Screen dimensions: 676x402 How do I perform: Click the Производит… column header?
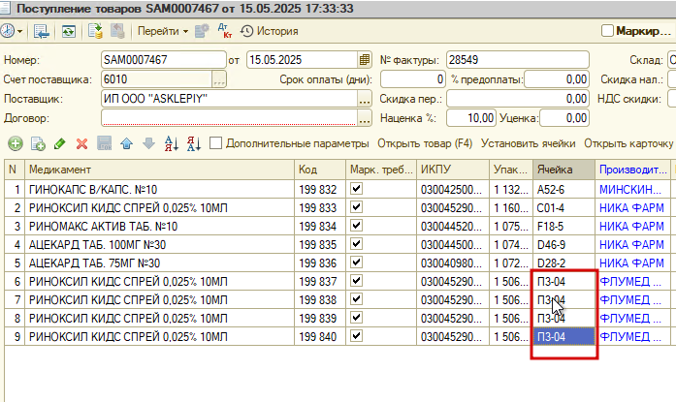pos(633,170)
